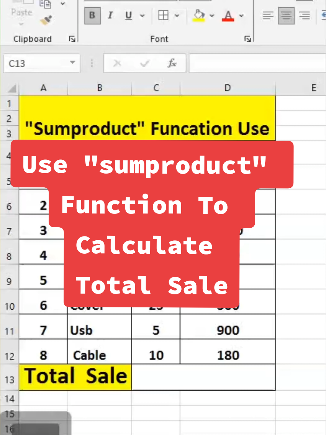
Task: Select row 1 header
Action: tap(10, 104)
